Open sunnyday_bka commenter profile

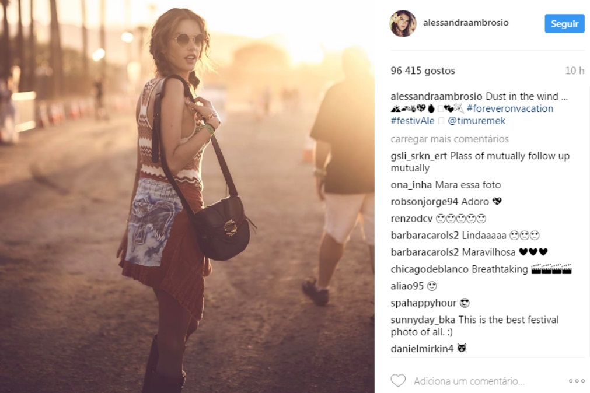[x=423, y=320]
